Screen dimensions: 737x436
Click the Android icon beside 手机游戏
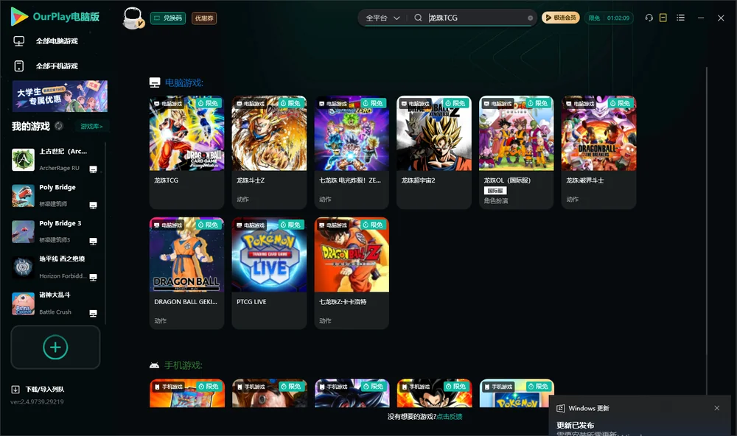click(x=154, y=365)
